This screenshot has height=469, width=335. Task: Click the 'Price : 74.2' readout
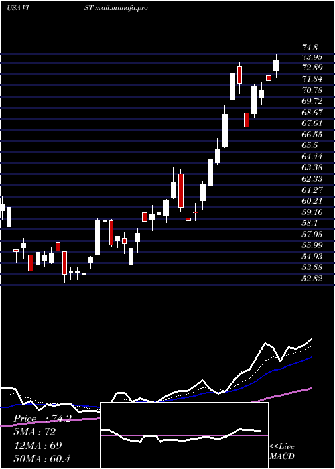(42, 419)
